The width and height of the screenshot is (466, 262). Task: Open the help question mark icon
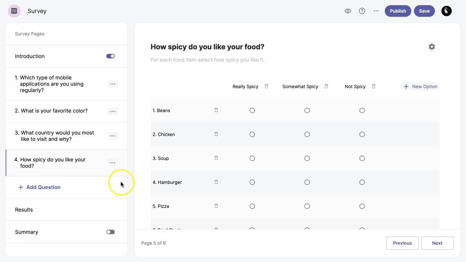coord(362,11)
